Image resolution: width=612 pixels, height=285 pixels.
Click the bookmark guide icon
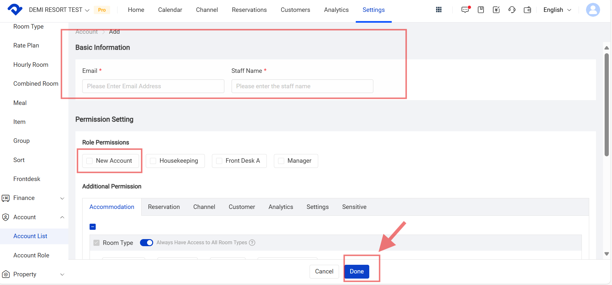[x=481, y=10]
